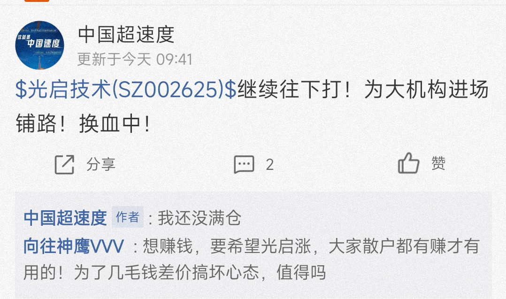Screen dimensions: 506x299
Task: Open comments with the speech bubble icon
Action: [x=244, y=164]
